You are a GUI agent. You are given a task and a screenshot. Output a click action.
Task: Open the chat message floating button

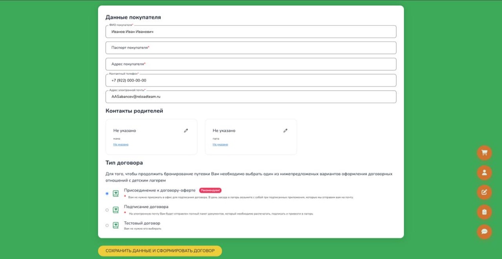point(484,232)
